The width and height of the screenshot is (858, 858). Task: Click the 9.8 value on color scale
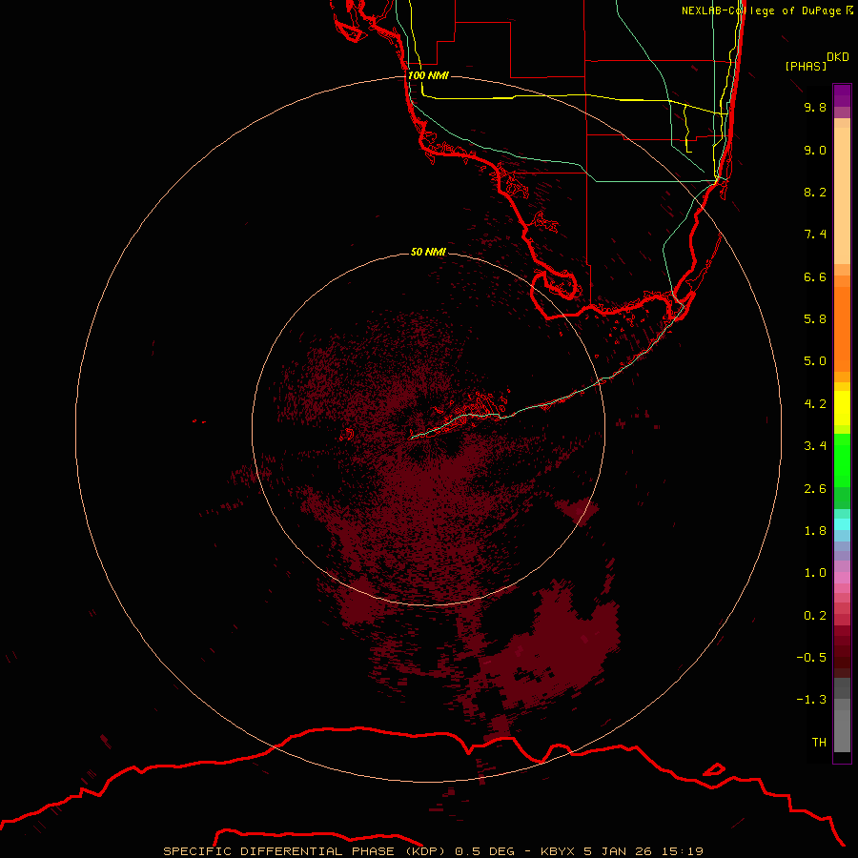pyautogui.click(x=815, y=107)
